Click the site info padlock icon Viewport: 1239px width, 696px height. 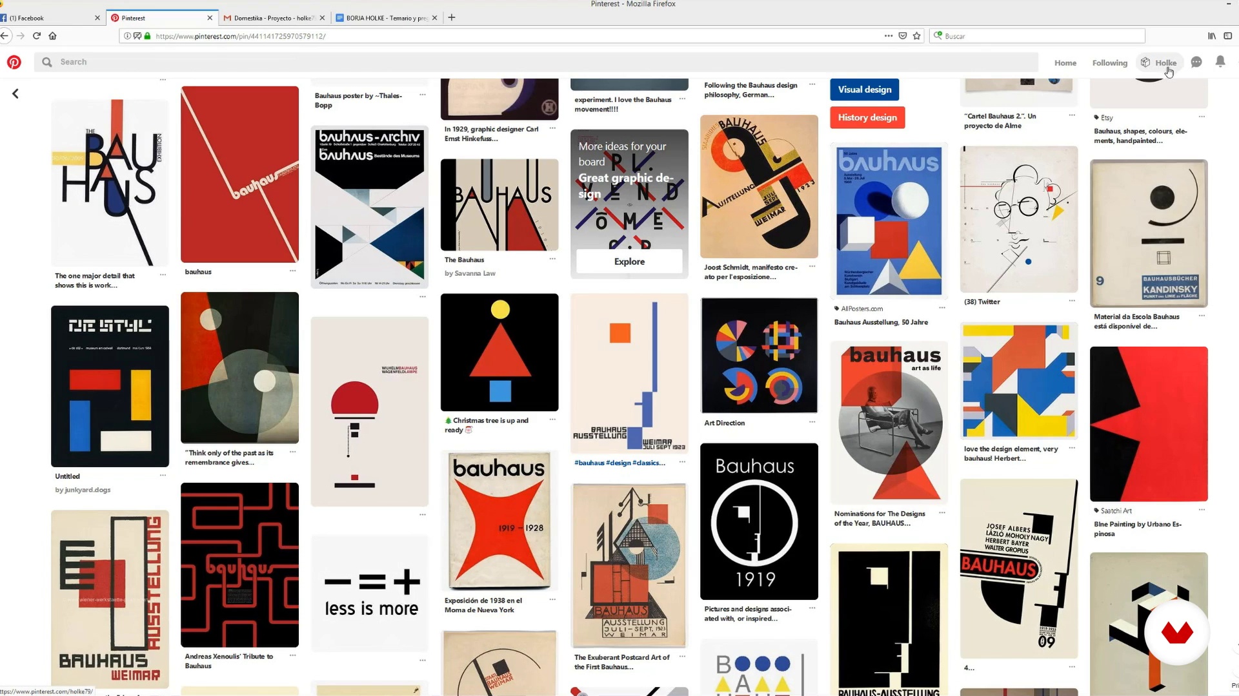pyautogui.click(x=147, y=36)
